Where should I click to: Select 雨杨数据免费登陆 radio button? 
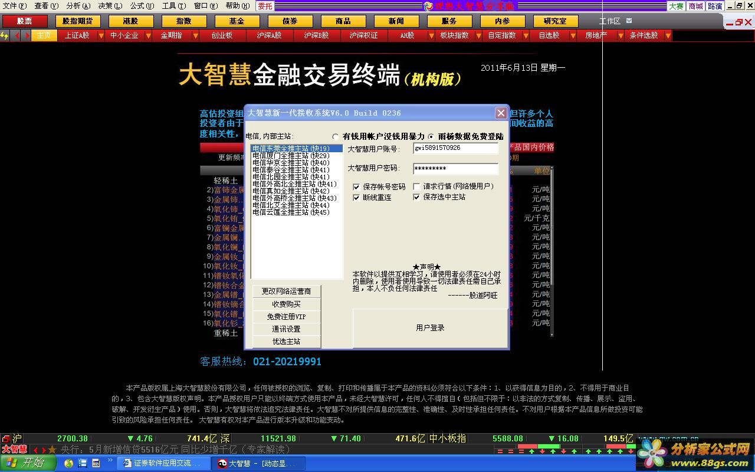pos(431,136)
